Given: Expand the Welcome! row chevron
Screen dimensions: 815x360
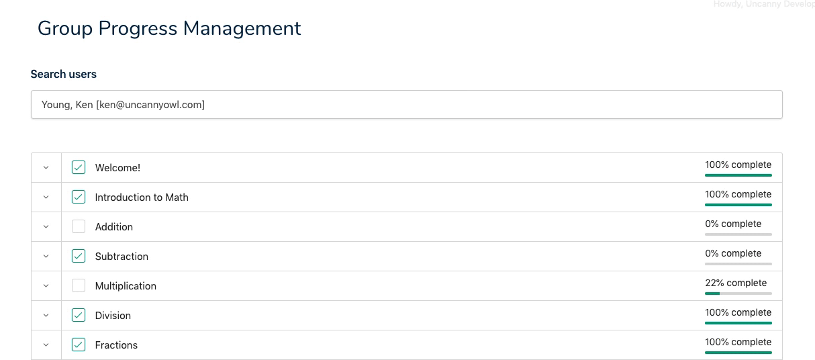Looking at the screenshot, I should coord(46,168).
